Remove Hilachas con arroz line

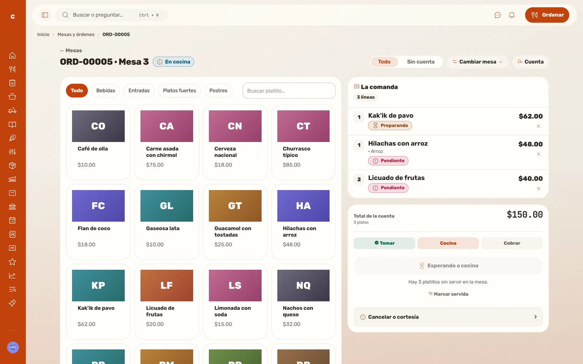539,154
